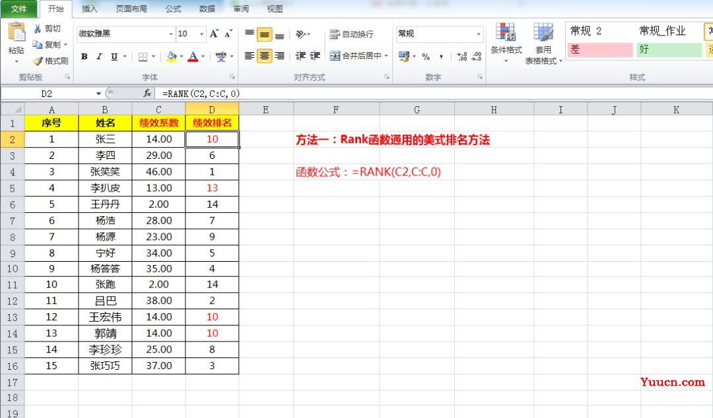The image size is (713, 418).
Task: Increase indent icon
Action: (315, 56)
